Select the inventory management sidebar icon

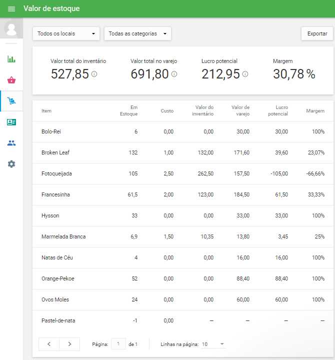[11, 101]
